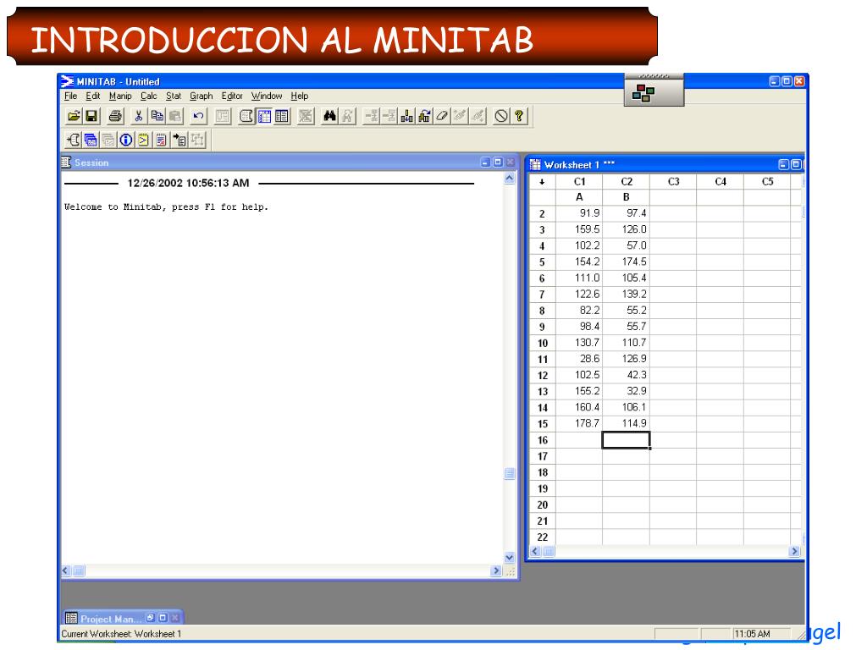Screen dimensions: 867x650
Task: Click the Current Data Window icon
Action: (264, 116)
